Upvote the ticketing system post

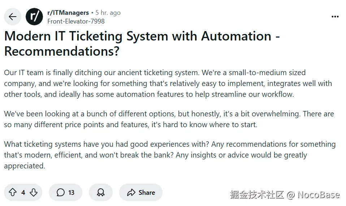[x=13, y=192]
